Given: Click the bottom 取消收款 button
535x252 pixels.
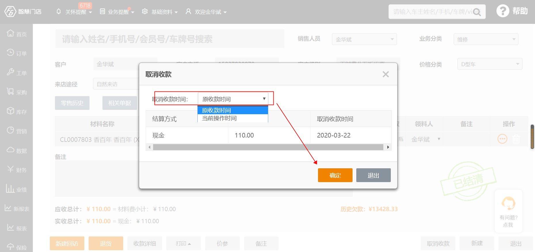Looking at the screenshot, I should [x=438, y=243].
